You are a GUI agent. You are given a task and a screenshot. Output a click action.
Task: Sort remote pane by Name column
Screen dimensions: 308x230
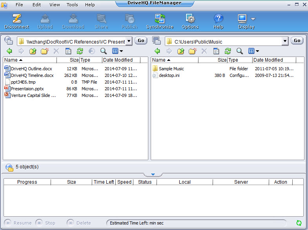[30, 60]
